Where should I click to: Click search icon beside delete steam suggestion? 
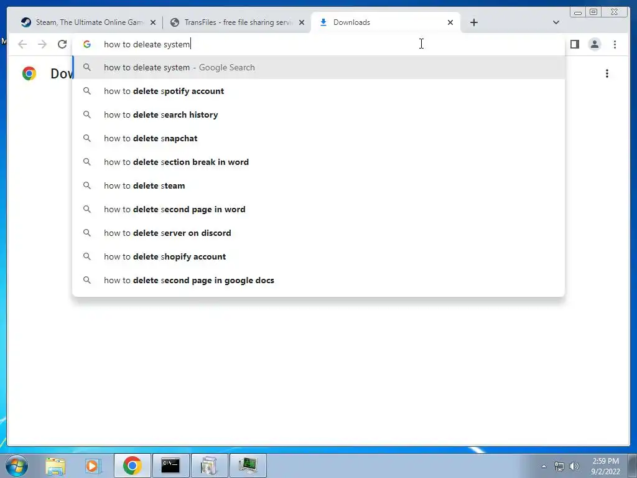coord(87,185)
